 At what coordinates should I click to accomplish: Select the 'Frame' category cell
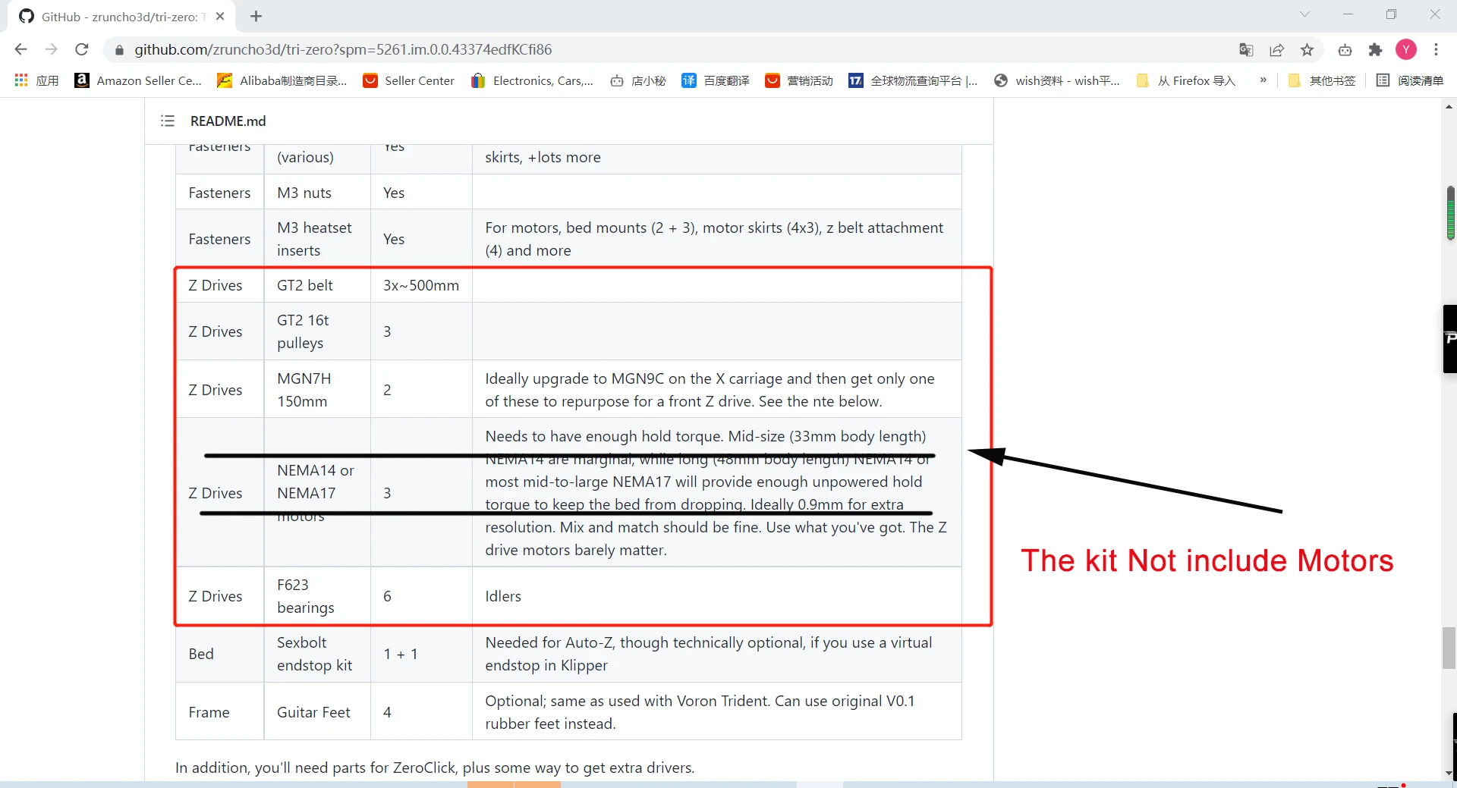220,712
